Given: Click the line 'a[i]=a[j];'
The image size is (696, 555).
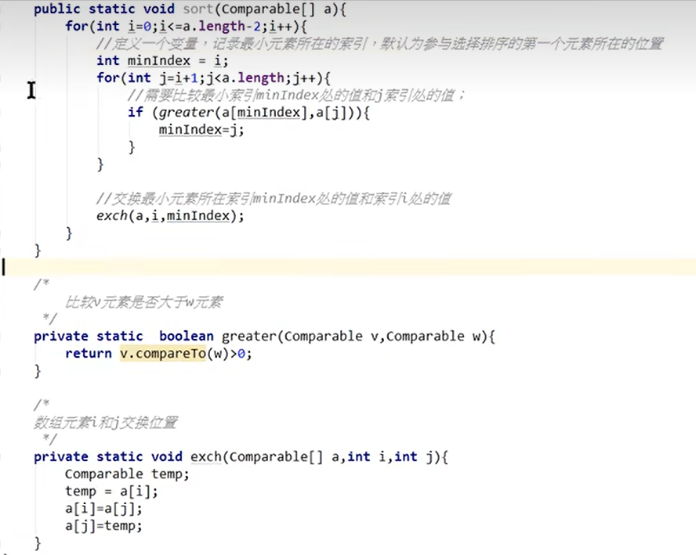Looking at the screenshot, I should tap(104, 509).
